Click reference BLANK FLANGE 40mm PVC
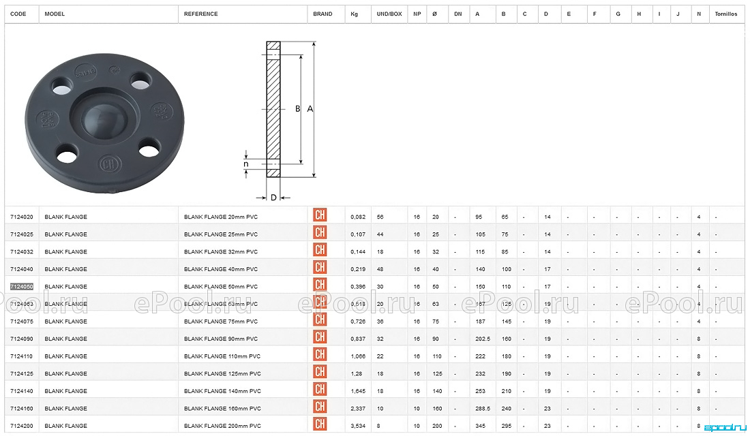 coord(221,269)
